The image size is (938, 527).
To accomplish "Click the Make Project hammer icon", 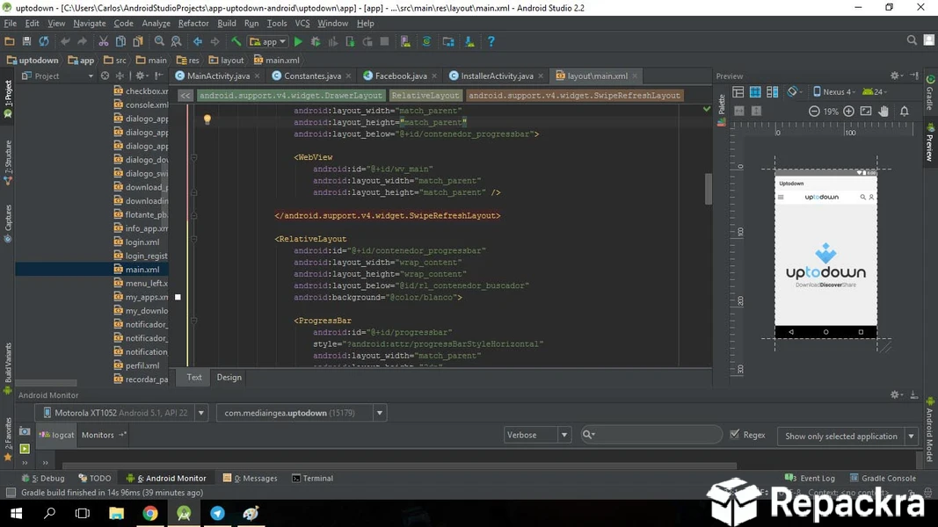I will pyautogui.click(x=236, y=41).
